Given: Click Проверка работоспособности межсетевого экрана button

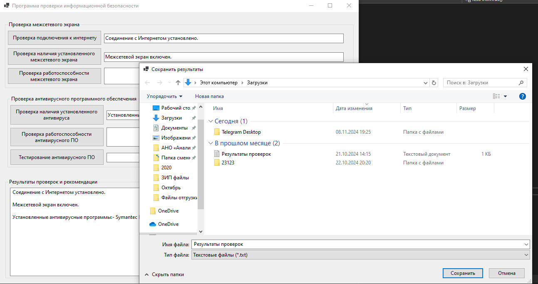Looking at the screenshot, I should tap(55, 76).
